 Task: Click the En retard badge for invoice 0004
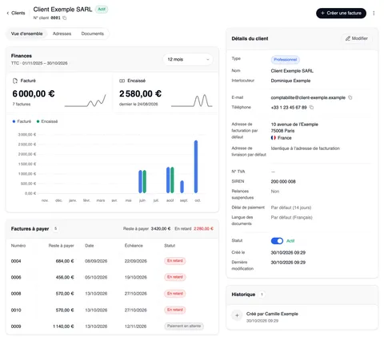coord(175,261)
